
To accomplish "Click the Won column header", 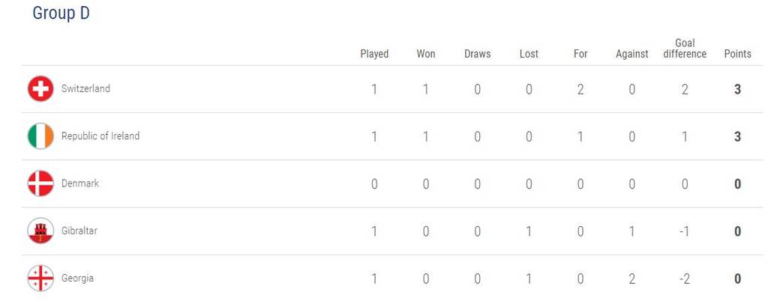I will 426,54.
